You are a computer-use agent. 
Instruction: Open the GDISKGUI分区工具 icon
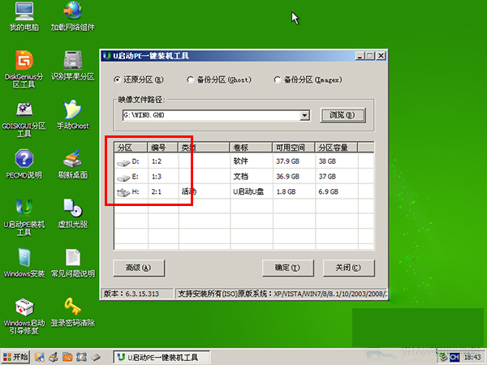point(24,119)
